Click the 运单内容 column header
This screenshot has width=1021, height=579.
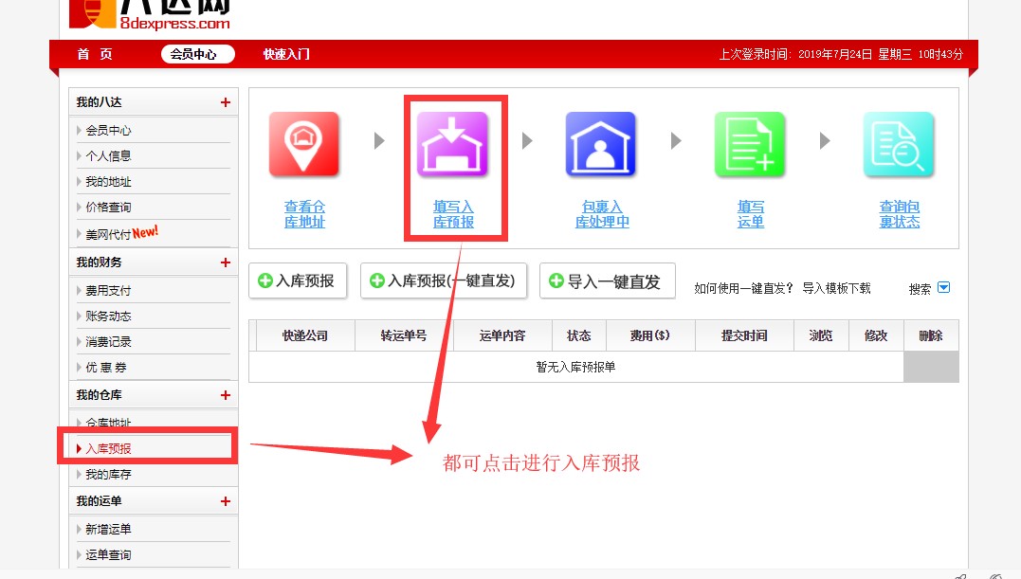coord(502,335)
